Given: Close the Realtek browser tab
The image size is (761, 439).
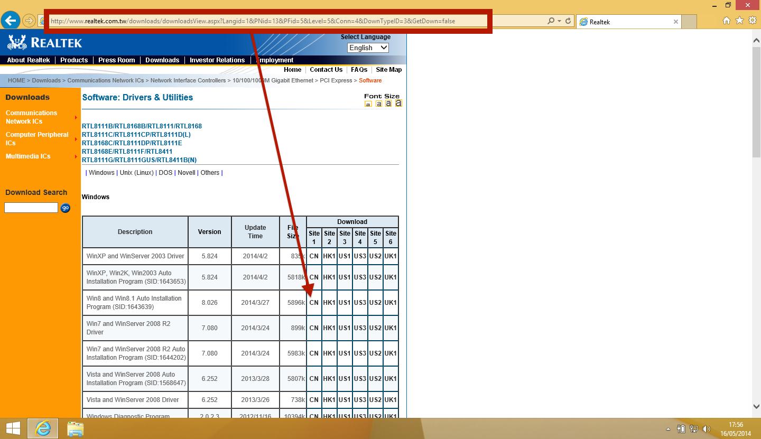Looking at the screenshot, I should tap(675, 22).
